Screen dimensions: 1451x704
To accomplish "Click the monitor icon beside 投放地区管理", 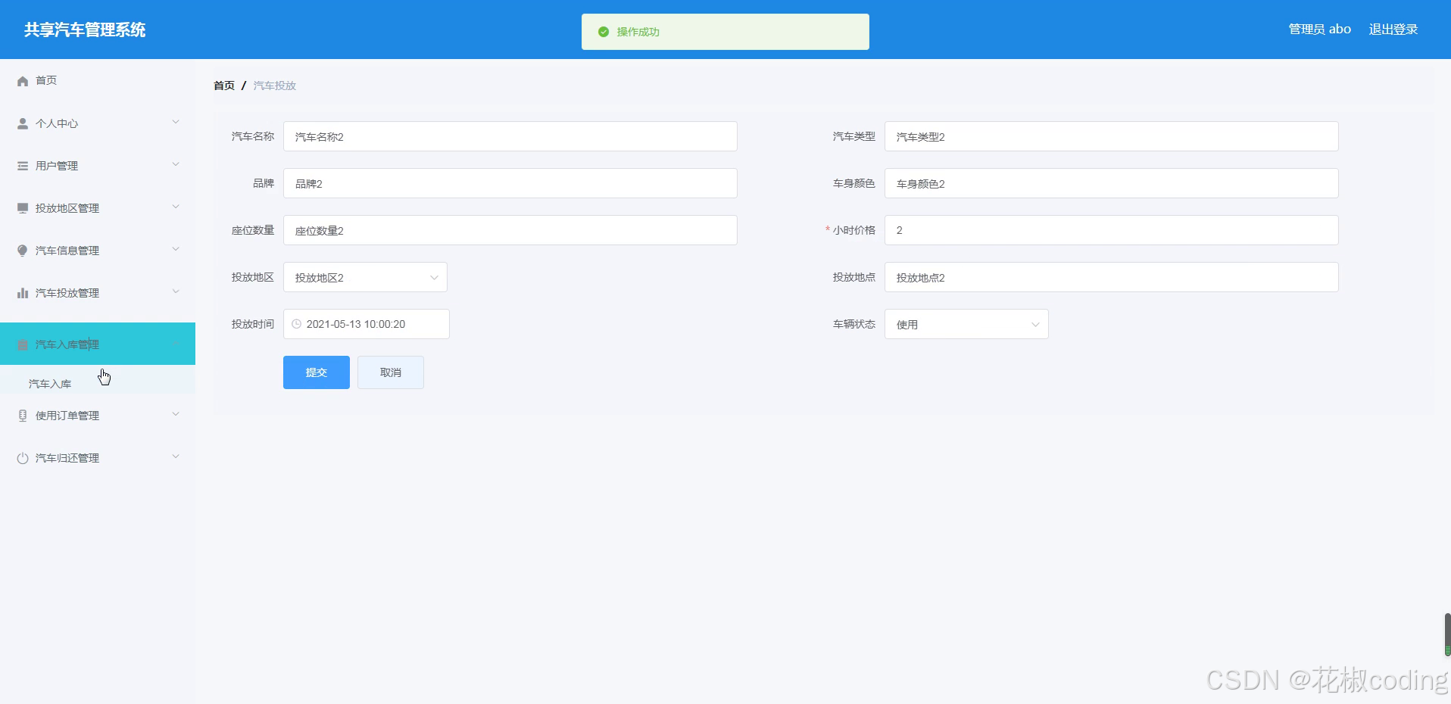I will (x=23, y=208).
